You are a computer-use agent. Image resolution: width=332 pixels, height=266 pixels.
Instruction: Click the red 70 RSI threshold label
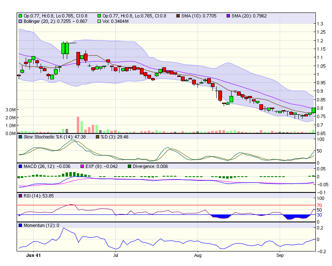click(319, 205)
